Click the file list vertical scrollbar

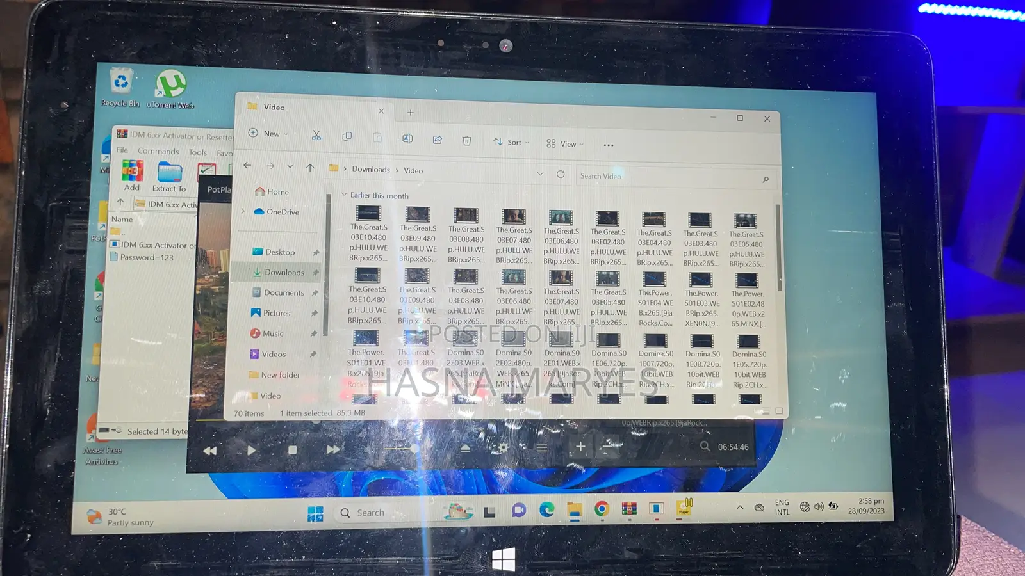click(779, 247)
